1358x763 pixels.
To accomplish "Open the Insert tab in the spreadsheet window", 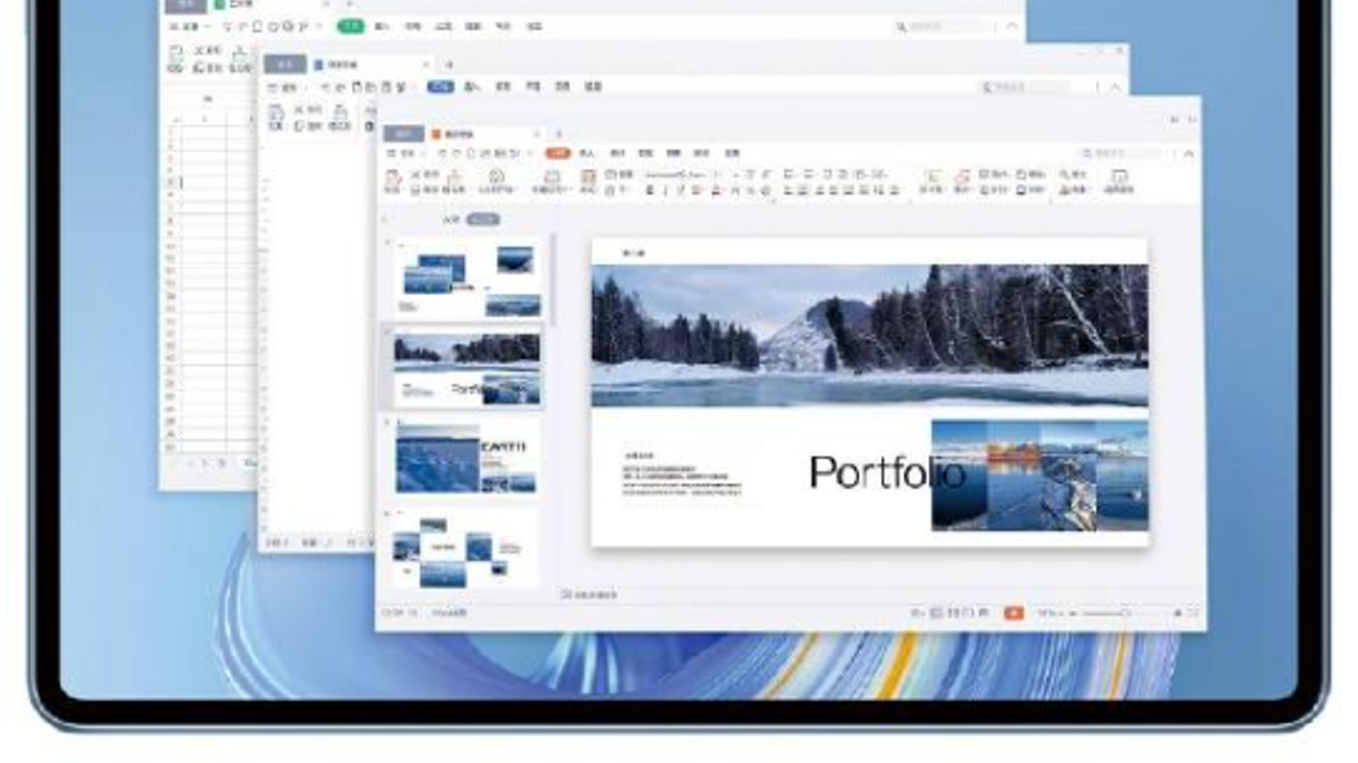I will pyautogui.click(x=382, y=26).
